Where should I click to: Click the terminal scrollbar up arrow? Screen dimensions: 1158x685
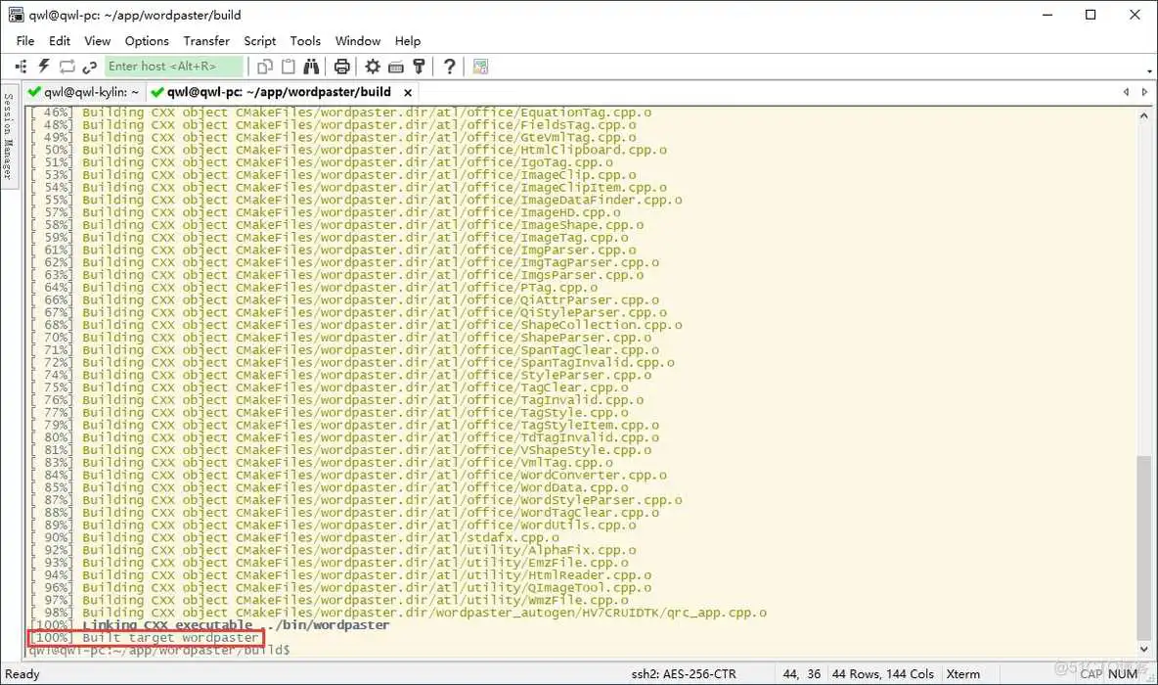pyautogui.click(x=1144, y=114)
